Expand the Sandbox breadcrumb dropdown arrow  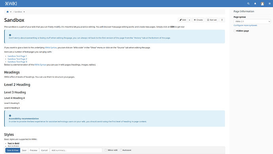tap(24, 12)
